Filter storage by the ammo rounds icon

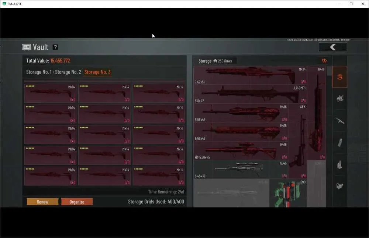(340, 164)
